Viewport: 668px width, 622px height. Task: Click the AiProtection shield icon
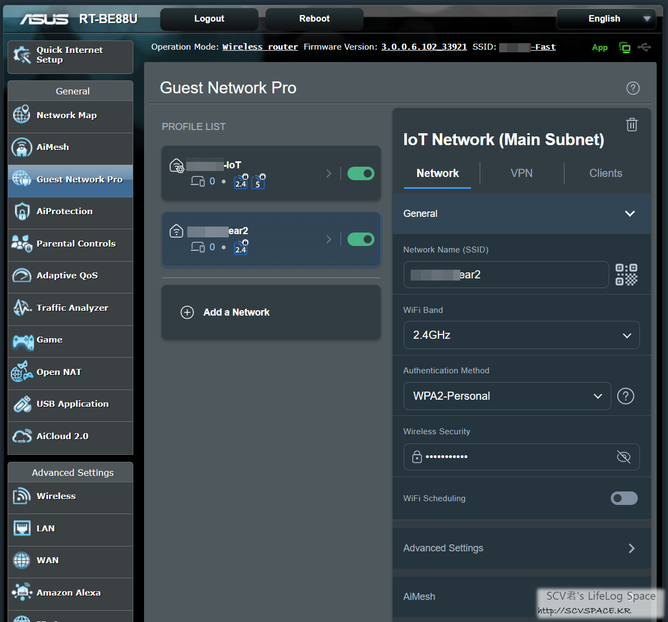click(22, 211)
